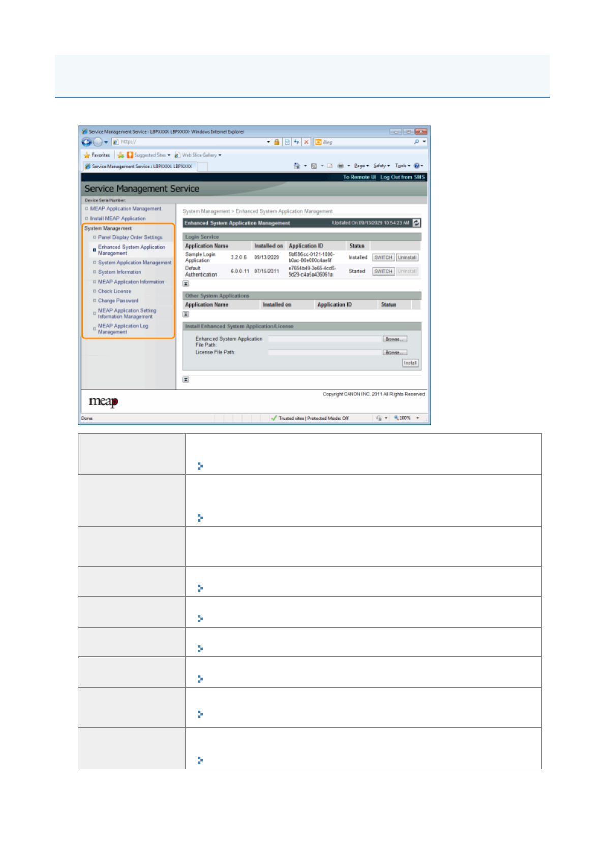Click the refresh icon beside the Updated On timestamp
Viewport: 605px width, 856px height.
point(416,223)
